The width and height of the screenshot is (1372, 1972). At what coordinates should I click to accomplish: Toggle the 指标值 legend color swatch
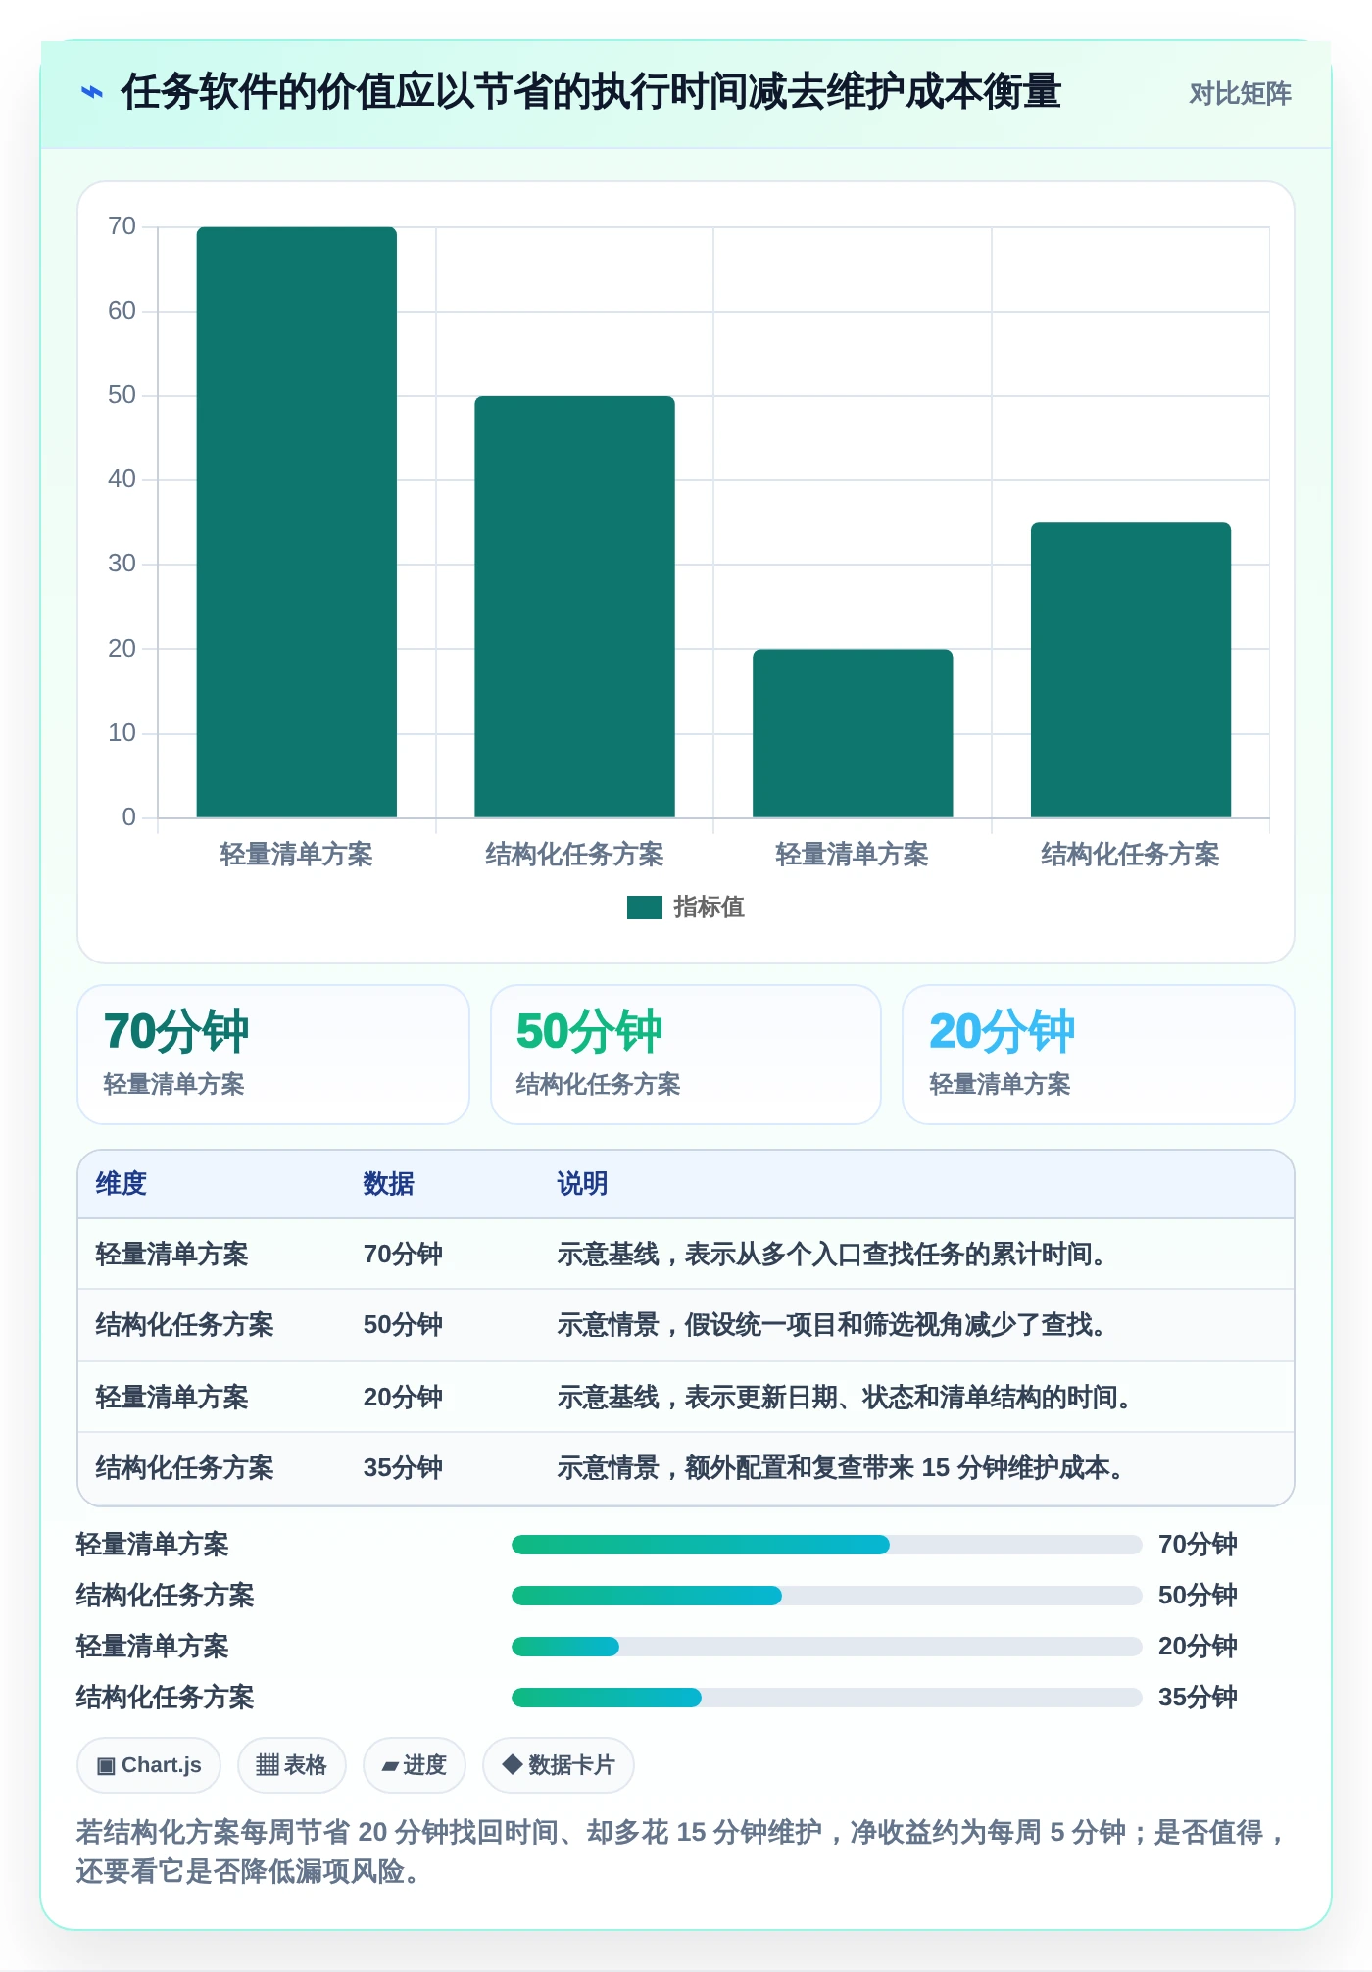pos(645,908)
